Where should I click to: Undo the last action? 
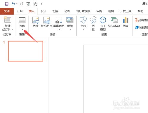pyautogui.click(x=13, y=4)
